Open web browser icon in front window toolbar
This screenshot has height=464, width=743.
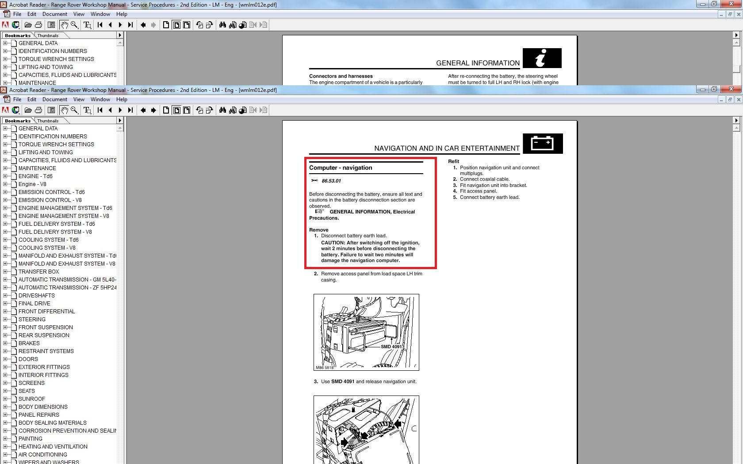tap(15, 110)
